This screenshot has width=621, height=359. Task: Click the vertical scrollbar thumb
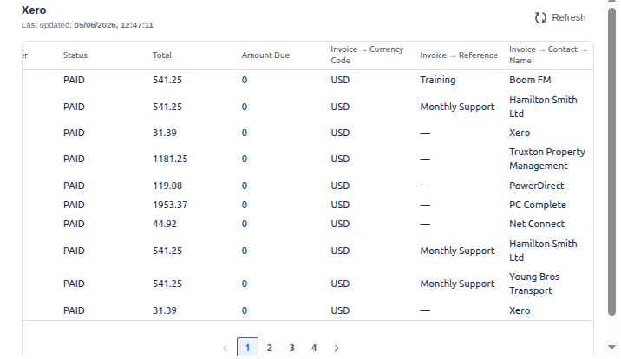611,161
